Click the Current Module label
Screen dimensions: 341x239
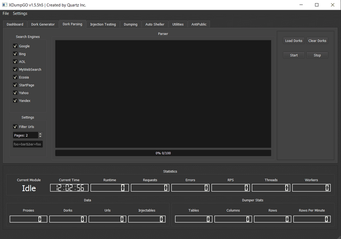tap(29, 180)
